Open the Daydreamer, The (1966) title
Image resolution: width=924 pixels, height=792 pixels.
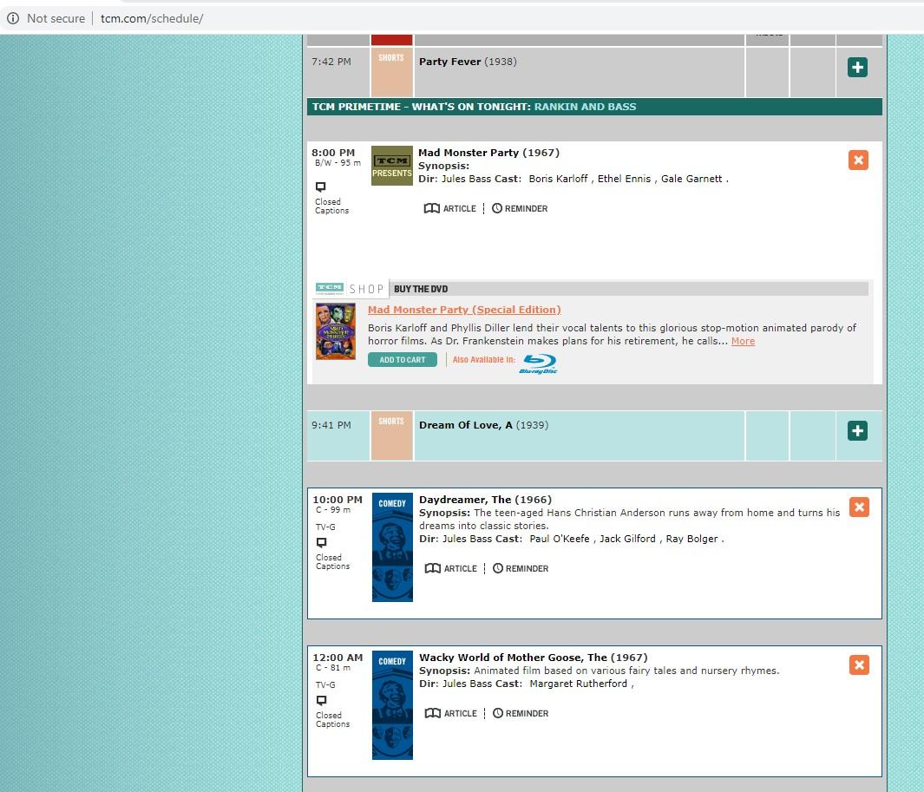tap(485, 500)
